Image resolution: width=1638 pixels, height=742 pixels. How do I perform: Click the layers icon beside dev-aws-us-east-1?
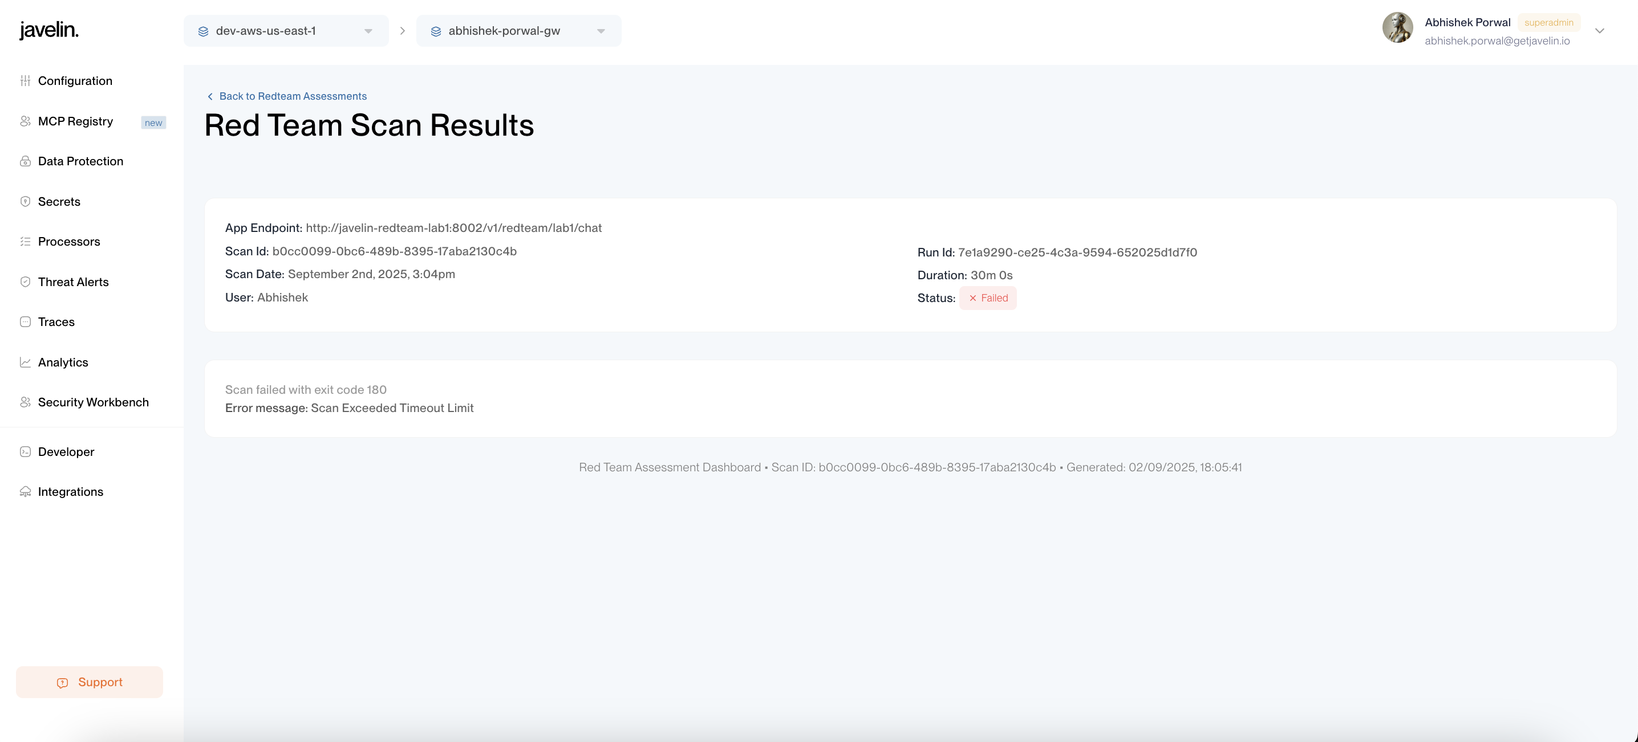tap(204, 31)
